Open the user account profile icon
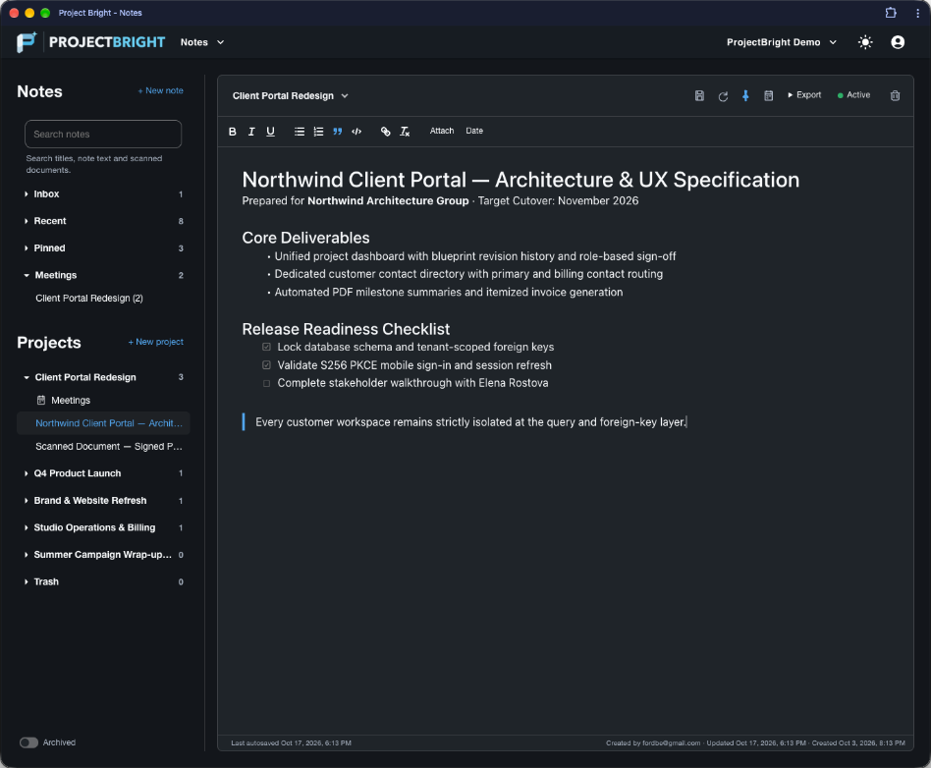This screenshot has height=768, width=931. pos(898,42)
